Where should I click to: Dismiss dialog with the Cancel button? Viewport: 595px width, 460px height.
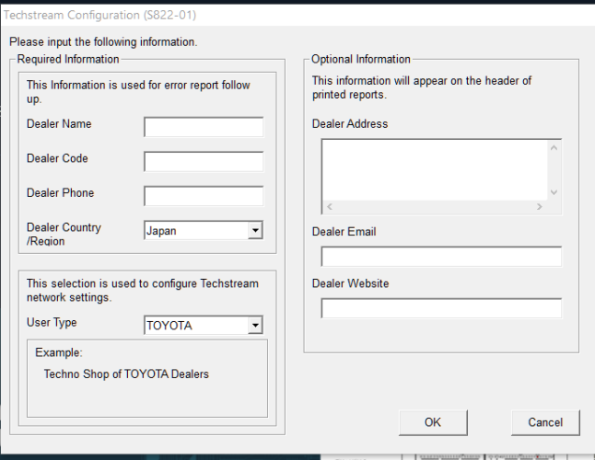545,422
